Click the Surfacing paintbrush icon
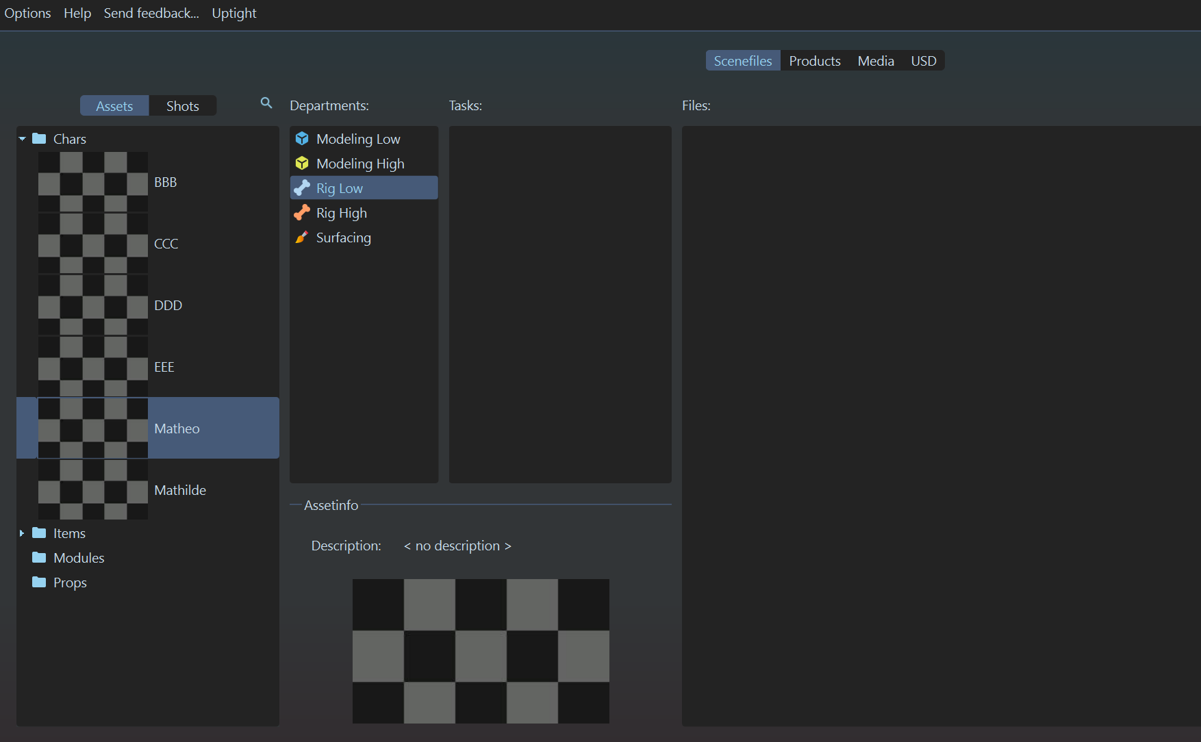Viewport: 1201px width, 742px height. [x=302, y=238]
